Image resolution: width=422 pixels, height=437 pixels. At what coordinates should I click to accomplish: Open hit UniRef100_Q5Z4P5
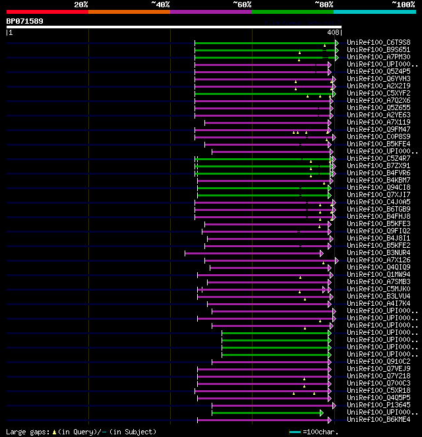point(378,71)
